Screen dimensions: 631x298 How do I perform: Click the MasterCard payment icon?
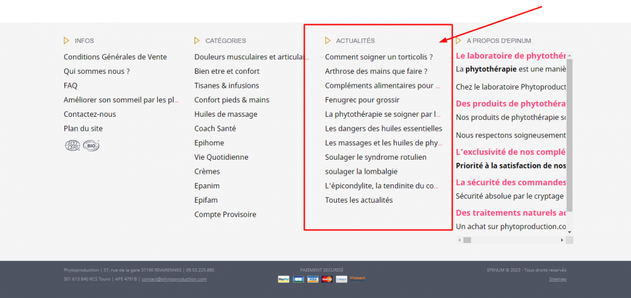tap(327, 279)
